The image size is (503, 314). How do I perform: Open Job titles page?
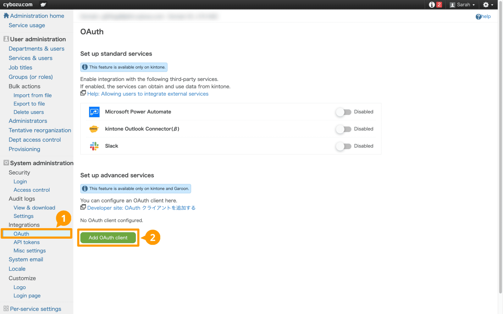point(20,67)
